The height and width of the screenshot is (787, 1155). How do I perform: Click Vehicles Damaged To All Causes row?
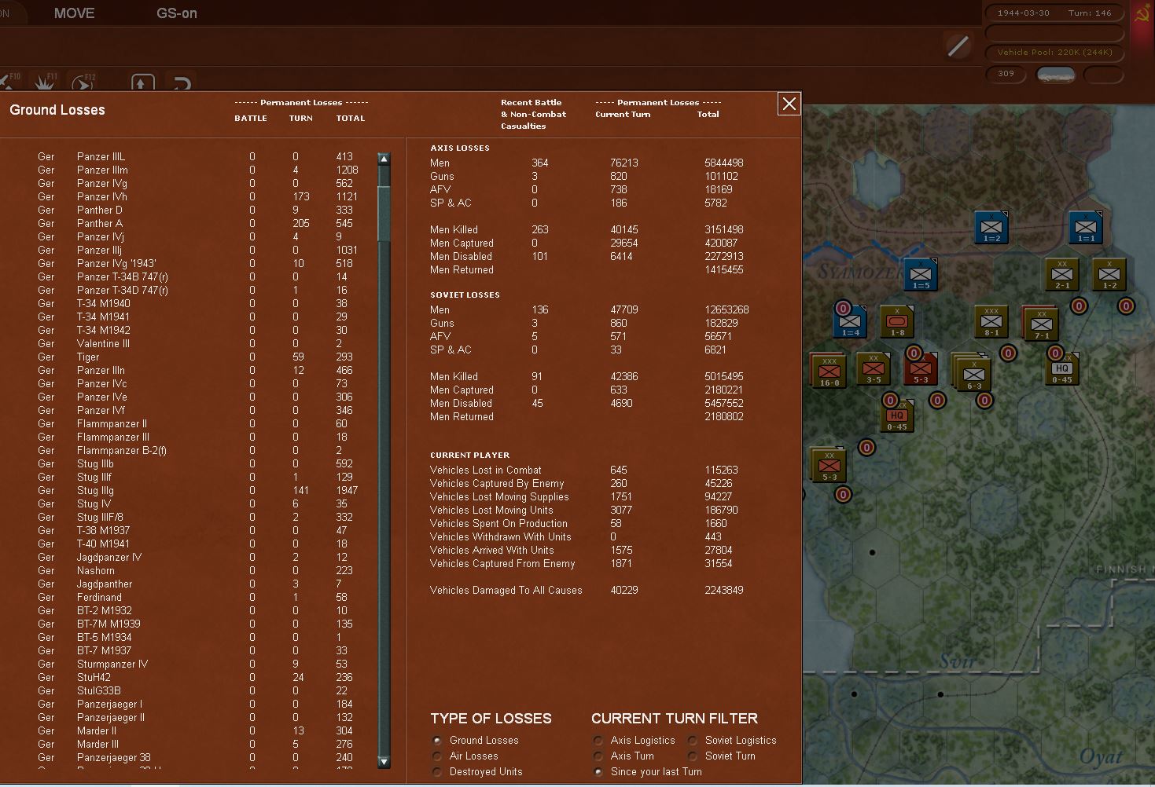pyautogui.click(x=587, y=591)
